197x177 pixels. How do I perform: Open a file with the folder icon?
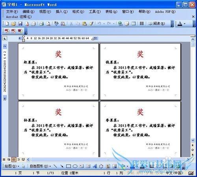point(14,24)
